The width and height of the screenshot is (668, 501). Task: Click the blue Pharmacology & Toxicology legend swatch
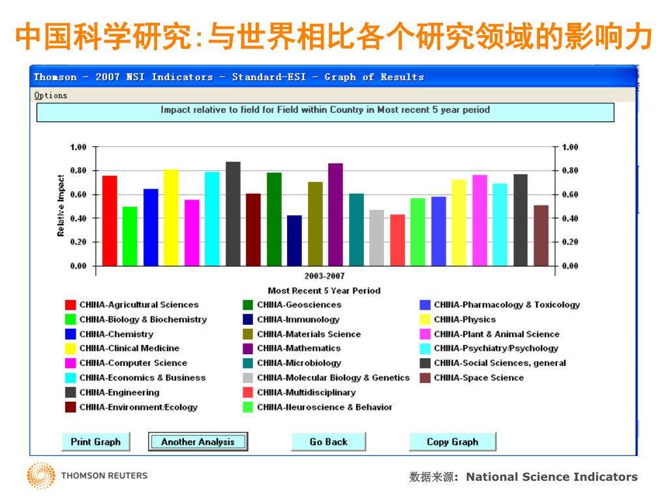[425, 305]
